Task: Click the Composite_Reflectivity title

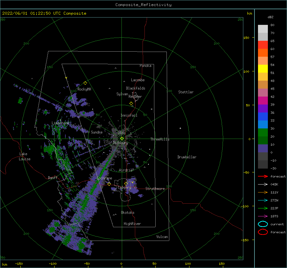Action: [143, 5]
